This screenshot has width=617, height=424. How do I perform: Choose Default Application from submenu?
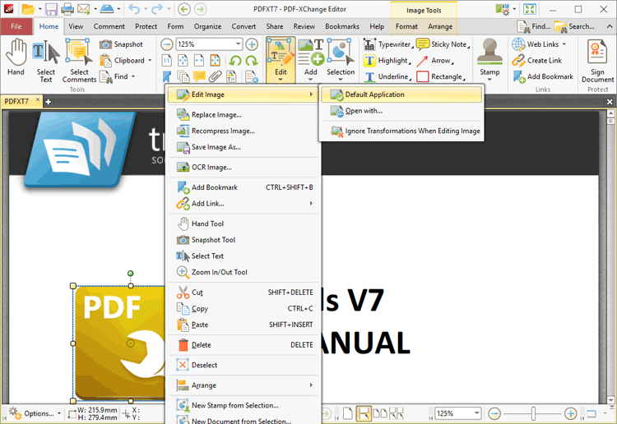[x=401, y=94]
